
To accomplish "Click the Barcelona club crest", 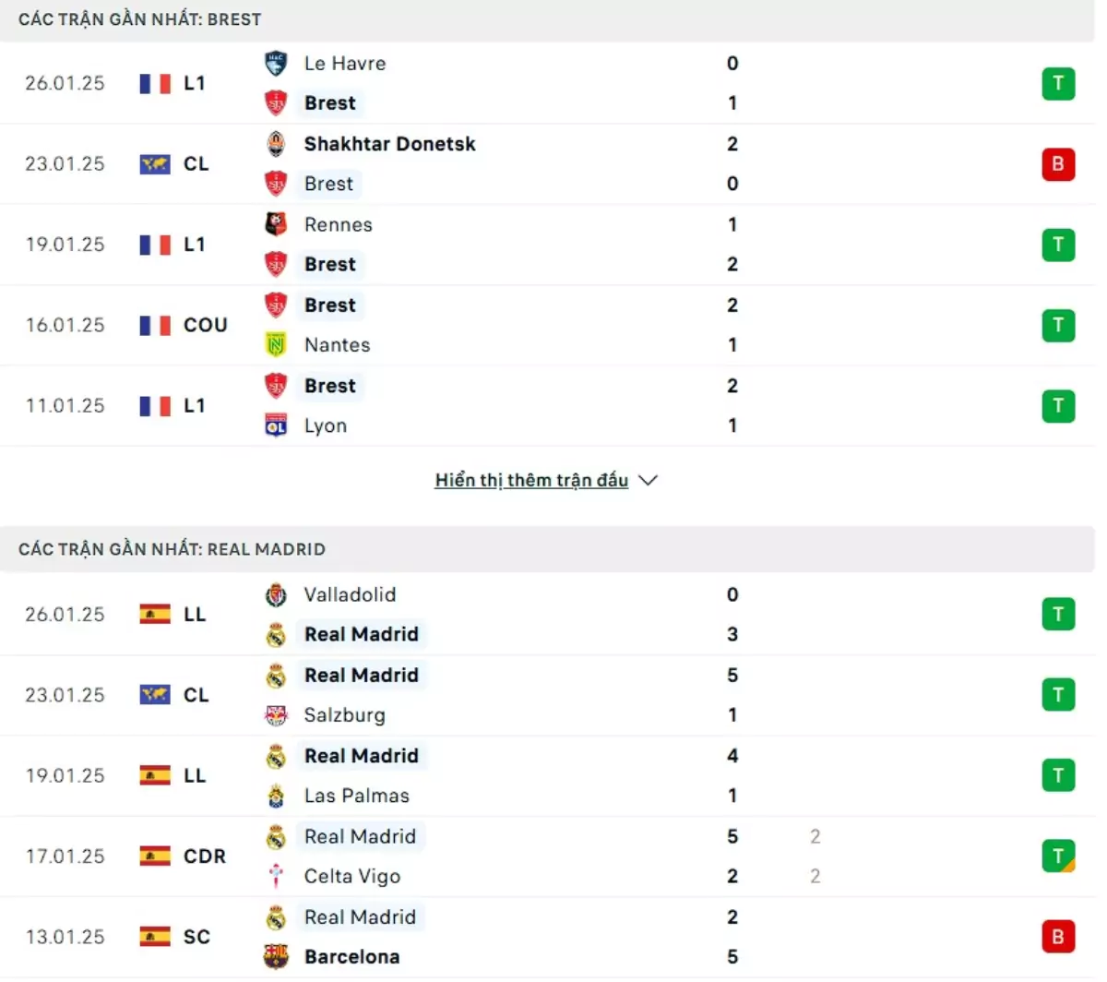I will [x=276, y=957].
